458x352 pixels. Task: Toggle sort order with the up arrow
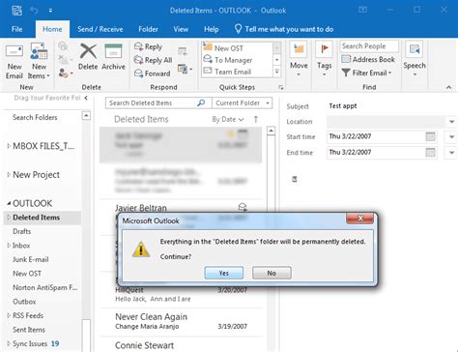[x=256, y=120]
